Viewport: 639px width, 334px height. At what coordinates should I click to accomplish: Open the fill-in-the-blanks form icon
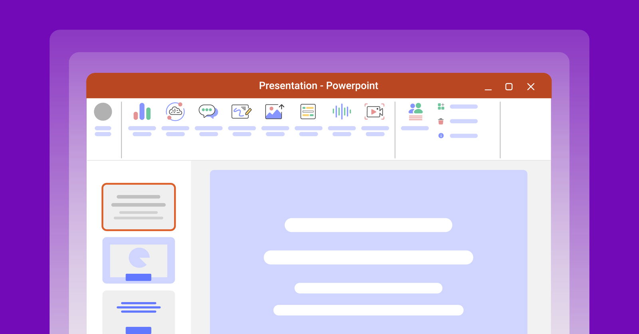308,112
